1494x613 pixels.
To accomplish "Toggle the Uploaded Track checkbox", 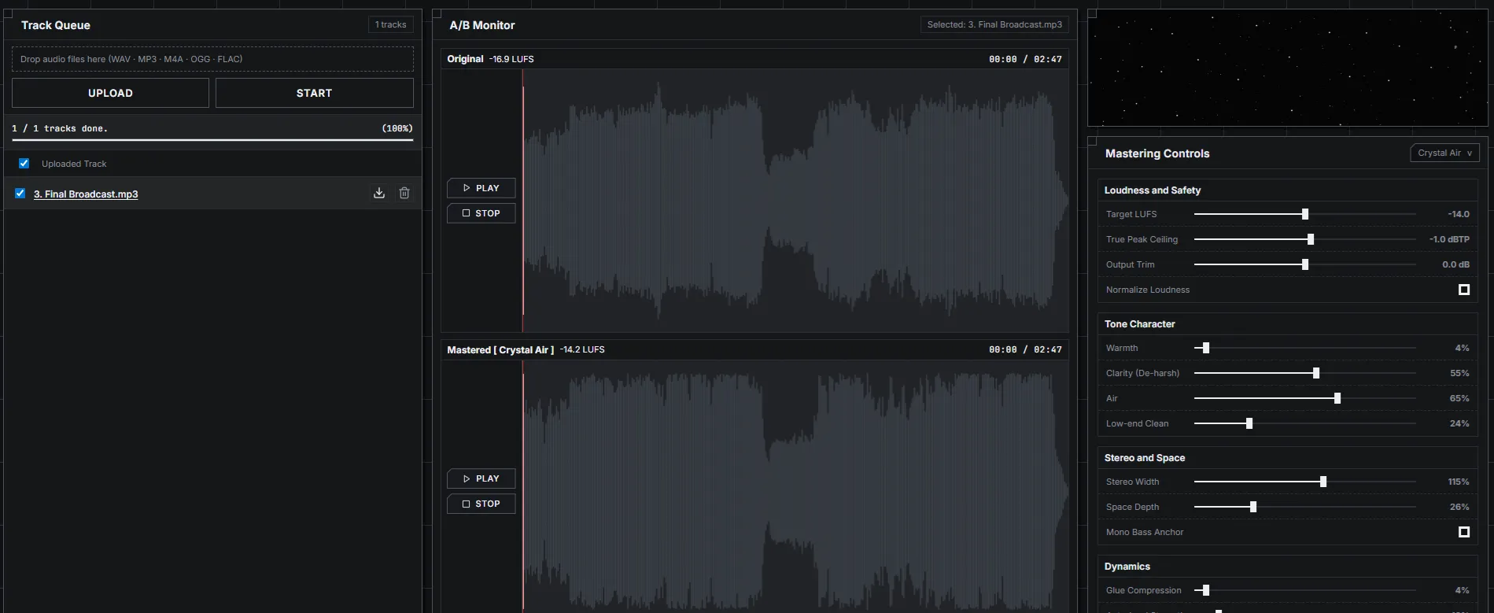I will (x=24, y=164).
